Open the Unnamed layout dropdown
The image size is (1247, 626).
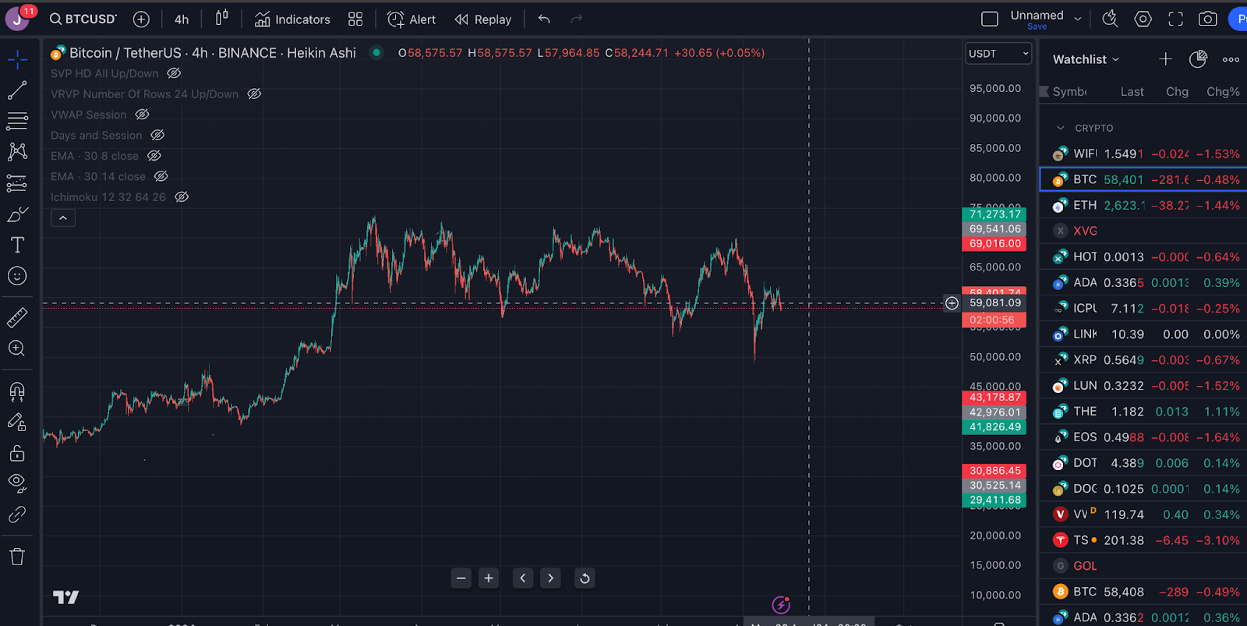click(1078, 19)
